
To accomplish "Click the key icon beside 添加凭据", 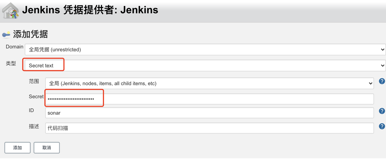I will (x=6, y=35).
